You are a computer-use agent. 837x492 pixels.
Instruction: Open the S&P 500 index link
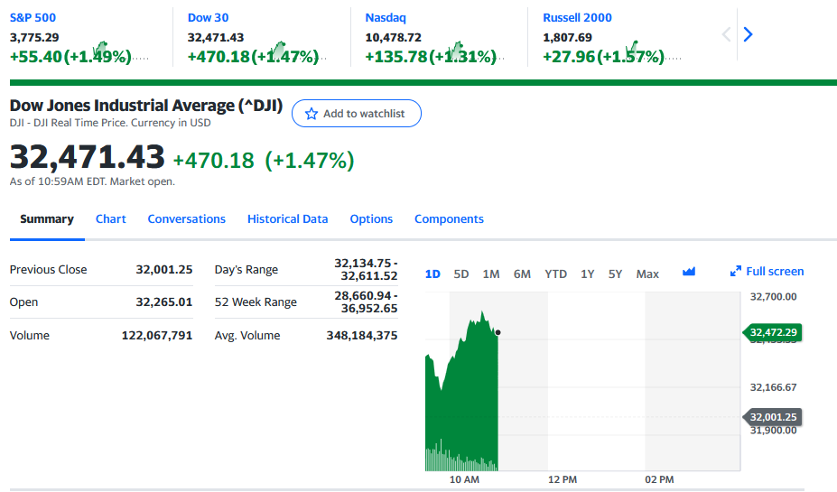pyautogui.click(x=33, y=18)
